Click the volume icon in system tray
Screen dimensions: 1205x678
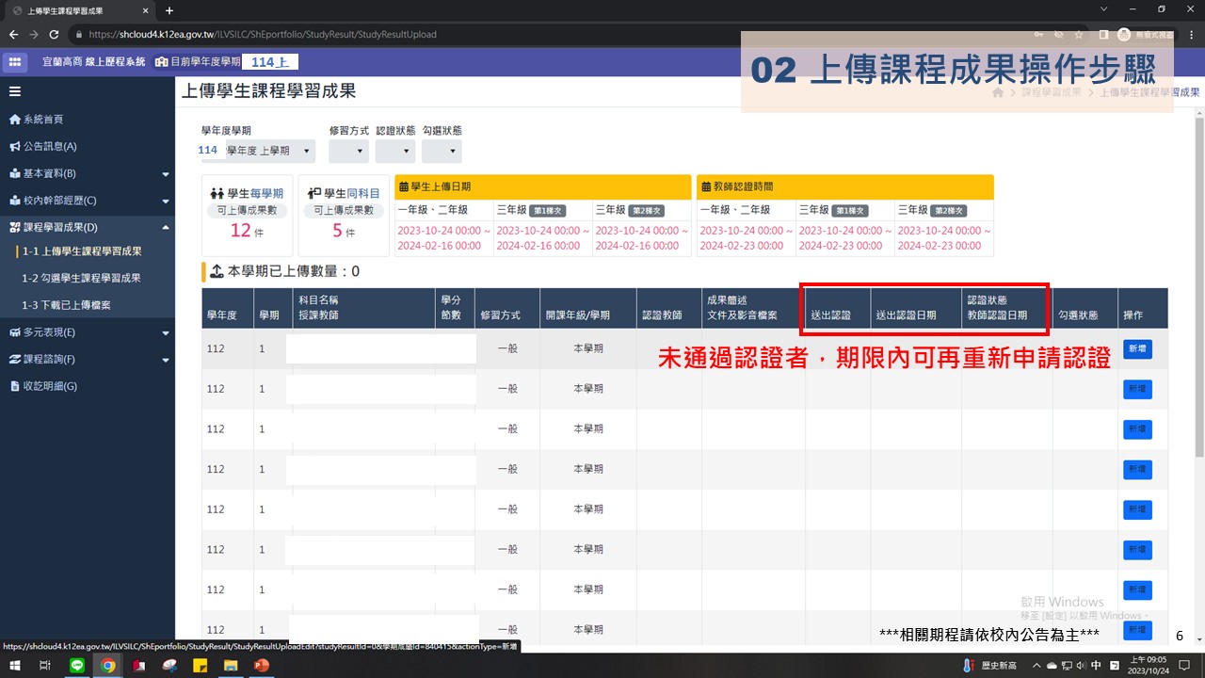tap(1081, 665)
